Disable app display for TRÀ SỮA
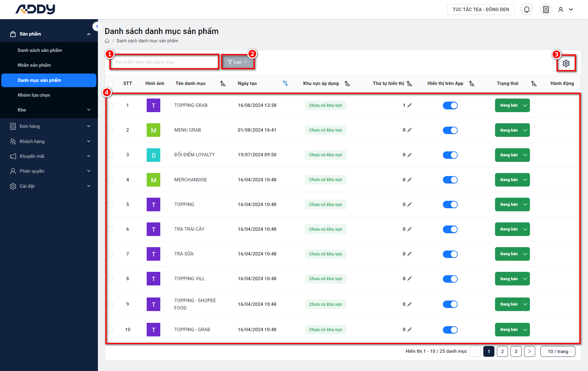This screenshot has height=371, width=588. pos(450,254)
